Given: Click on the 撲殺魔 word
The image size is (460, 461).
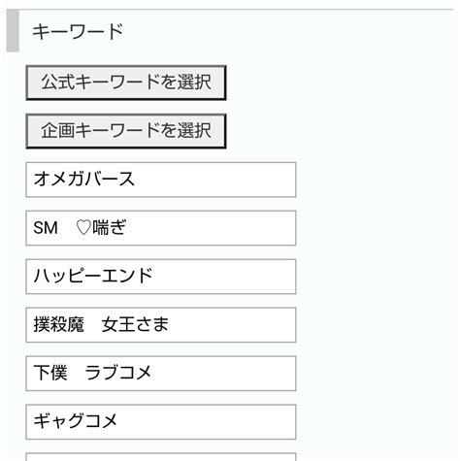Looking at the screenshot, I should [59, 324].
